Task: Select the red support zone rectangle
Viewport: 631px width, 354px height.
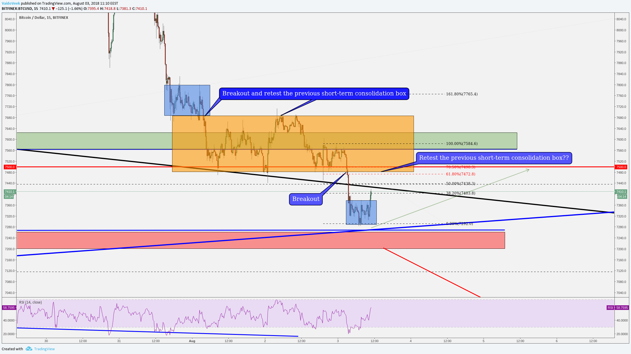Action: (x=261, y=240)
